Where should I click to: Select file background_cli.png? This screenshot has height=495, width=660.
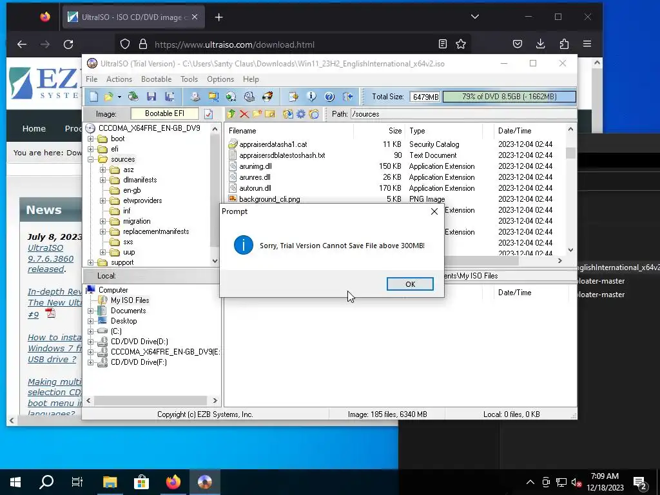pos(270,199)
